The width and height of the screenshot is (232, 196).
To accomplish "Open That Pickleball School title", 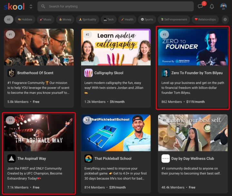I will (113, 159).
